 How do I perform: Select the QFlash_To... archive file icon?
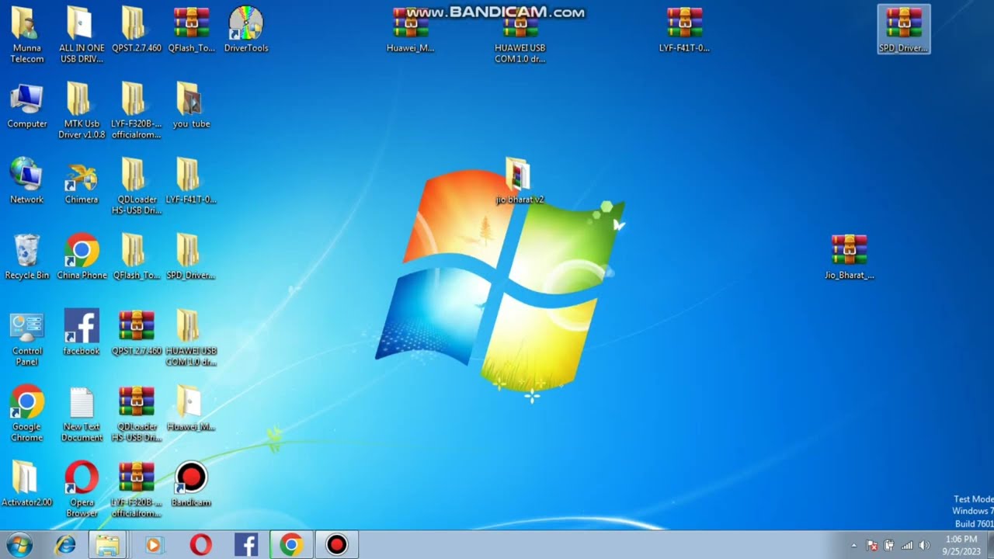pyautogui.click(x=191, y=30)
